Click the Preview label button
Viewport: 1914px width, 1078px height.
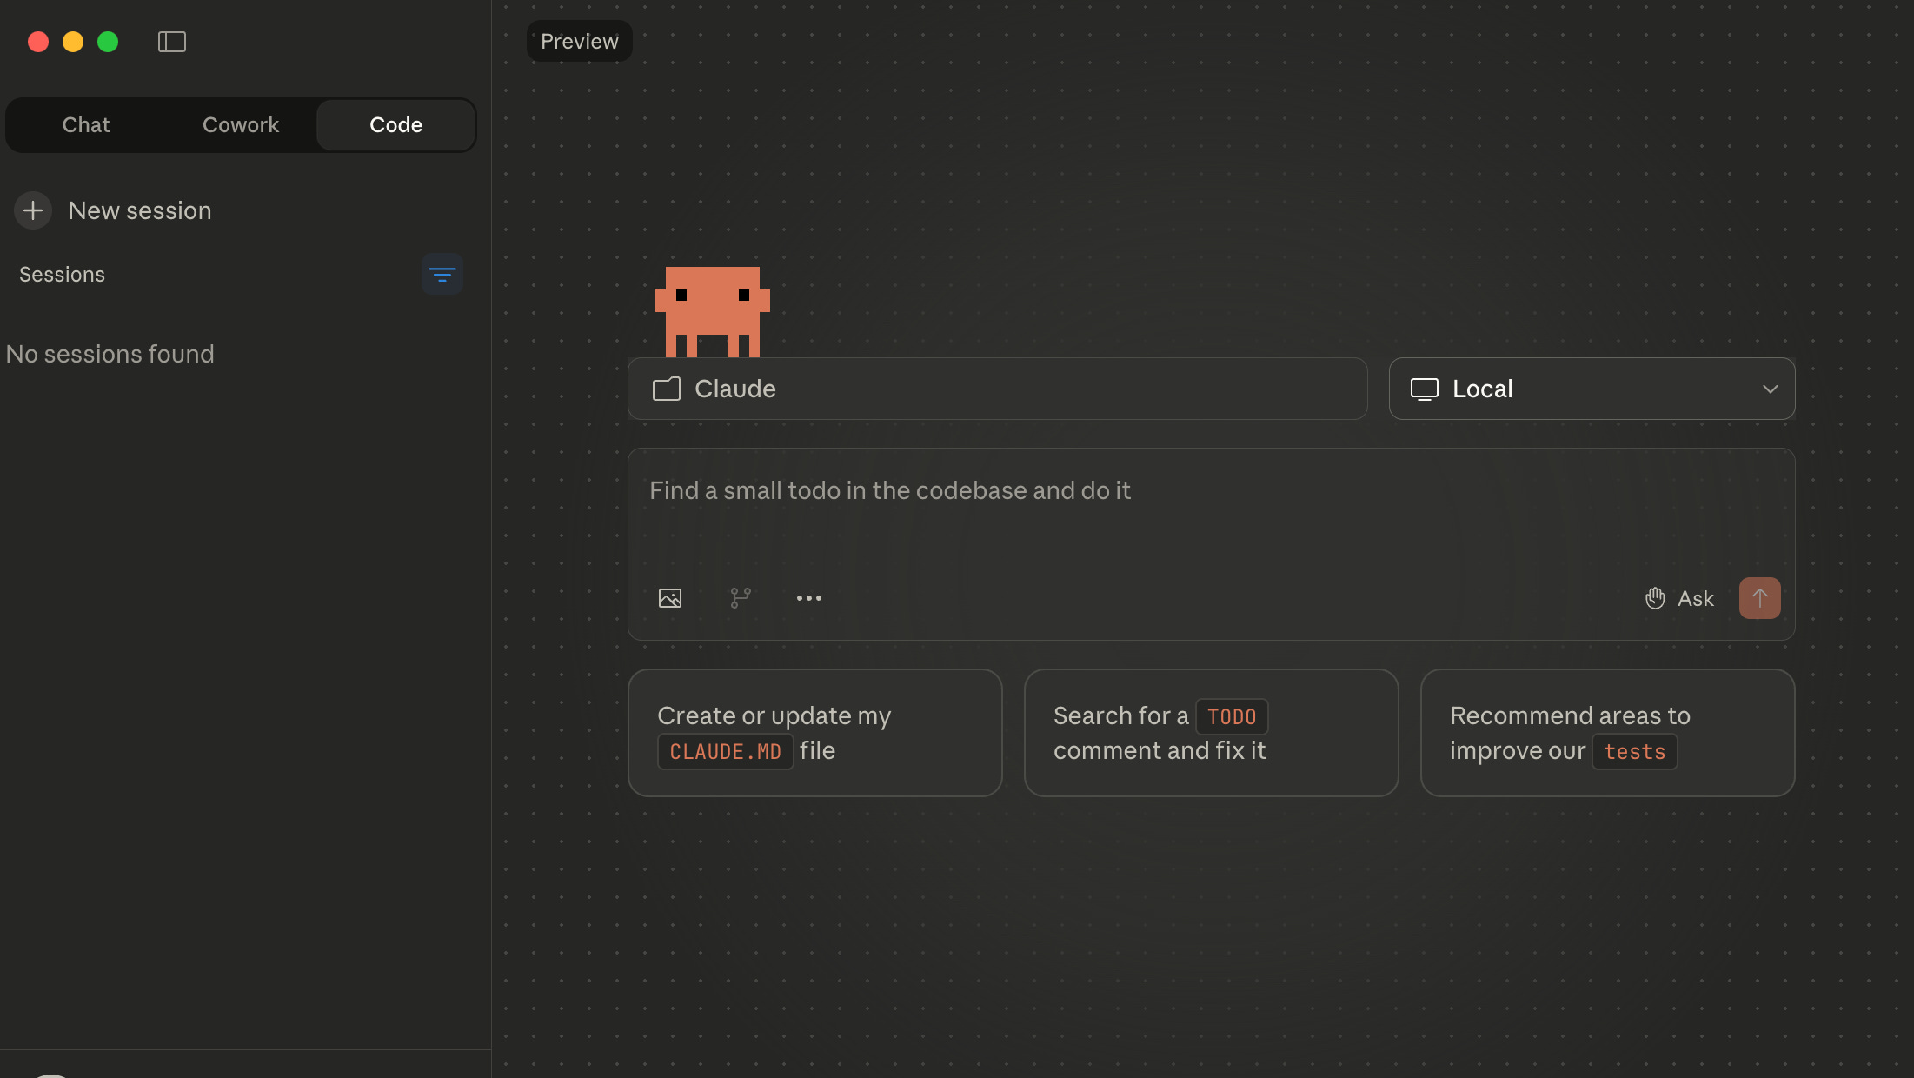(x=579, y=42)
